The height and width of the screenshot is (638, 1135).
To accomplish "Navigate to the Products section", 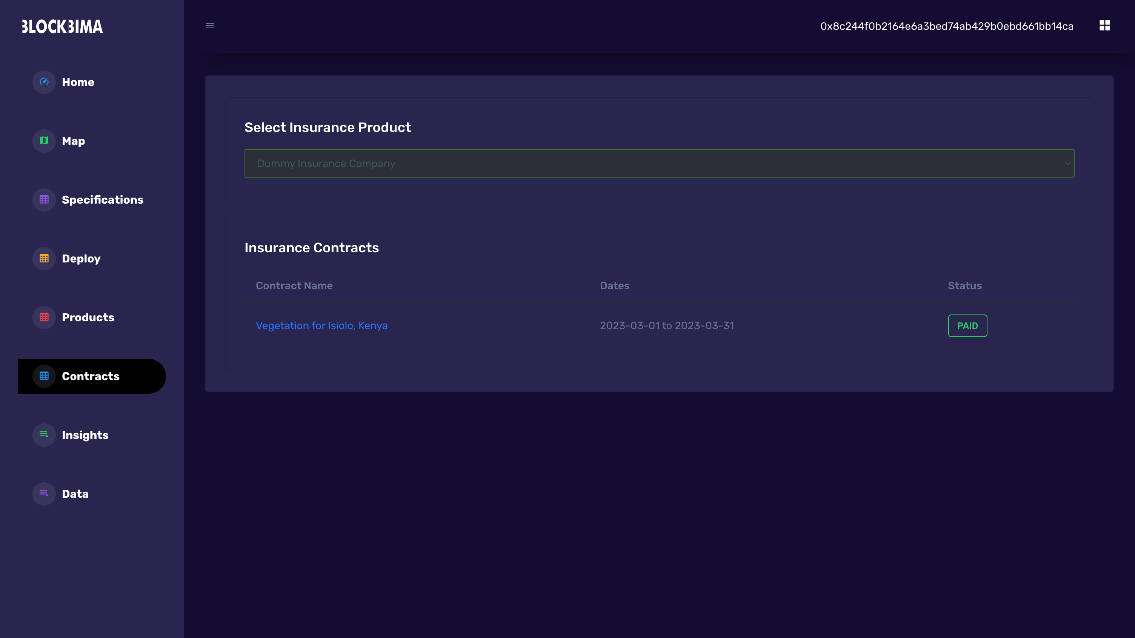I will [88, 317].
